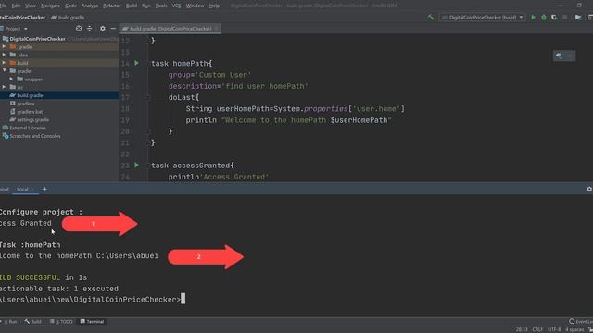Run task homePath from gutter arrow
Viewport: 593px width, 333px height.
pyautogui.click(x=136, y=63)
